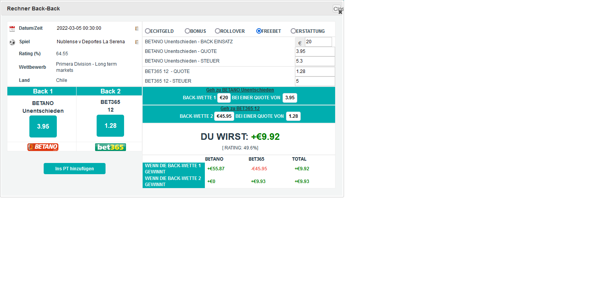Click the bet365 bookmaker logo

(x=111, y=147)
